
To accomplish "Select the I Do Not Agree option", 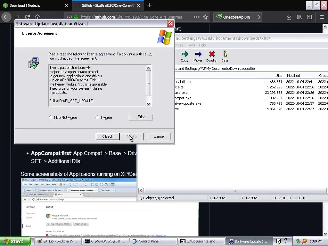I will 50,117.
